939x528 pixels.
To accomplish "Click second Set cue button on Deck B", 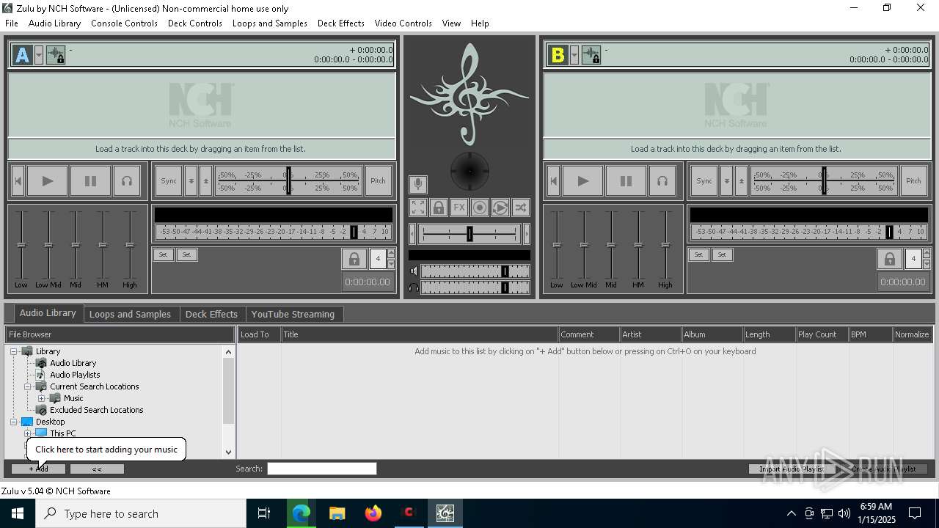I will click(722, 254).
